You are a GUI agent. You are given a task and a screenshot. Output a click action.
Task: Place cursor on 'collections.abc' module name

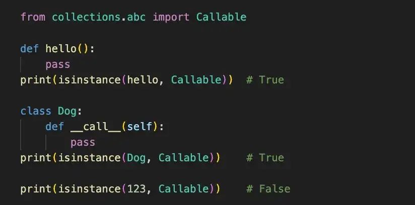pos(99,17)
